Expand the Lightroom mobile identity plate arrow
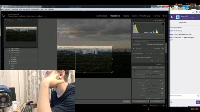The image size is (200, 112). [x=45, y=16]
